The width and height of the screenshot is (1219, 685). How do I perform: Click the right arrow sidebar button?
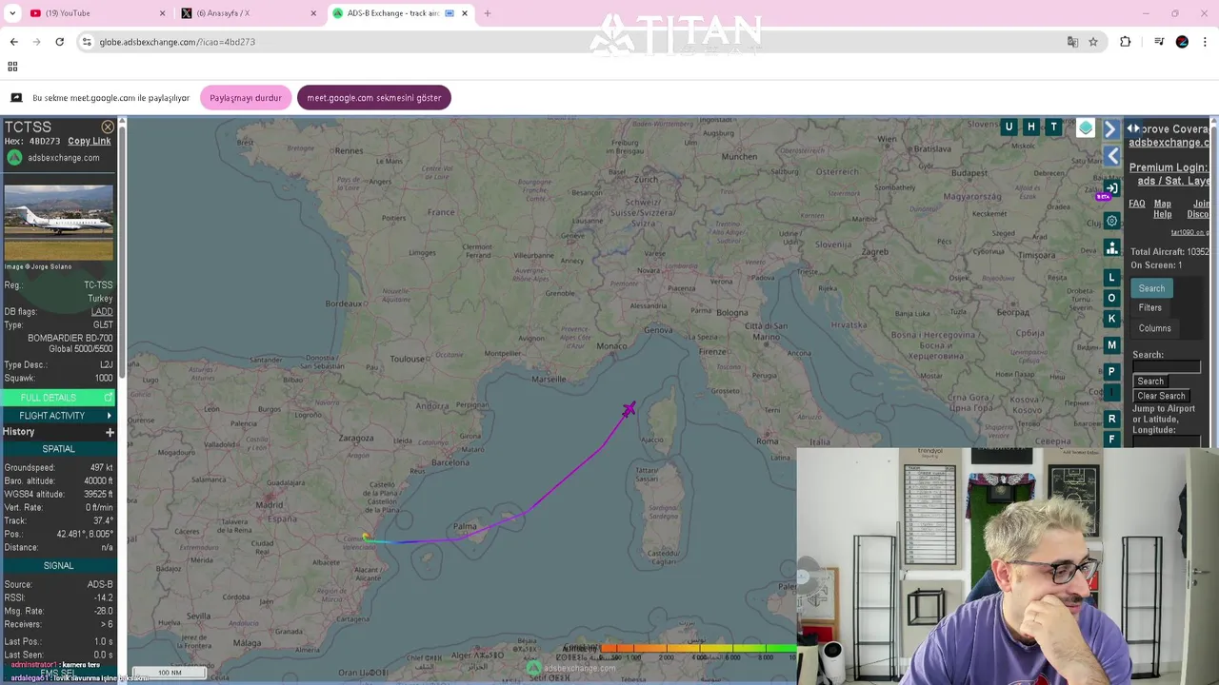pos(1110,128)
